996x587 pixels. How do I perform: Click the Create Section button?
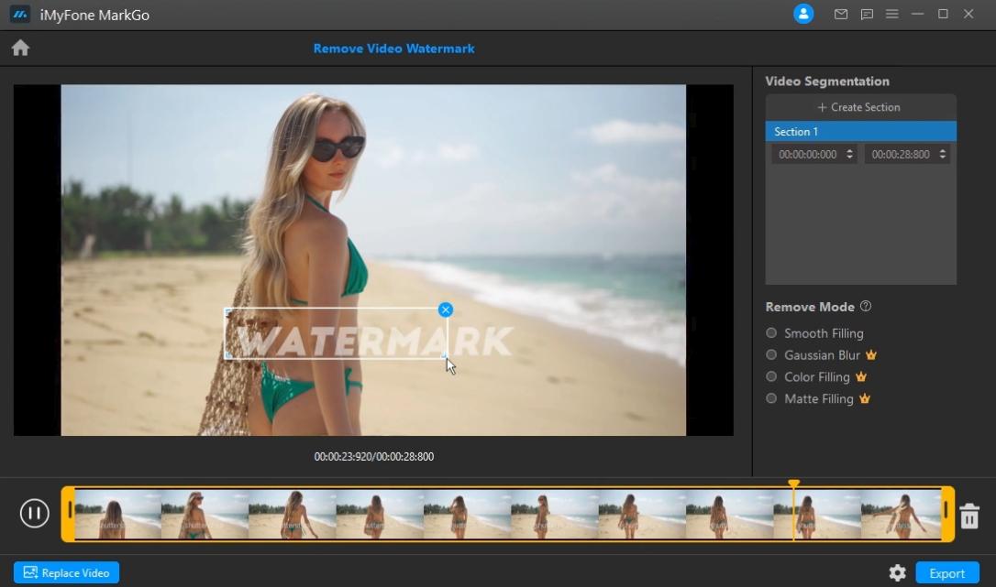coord(860,107)
